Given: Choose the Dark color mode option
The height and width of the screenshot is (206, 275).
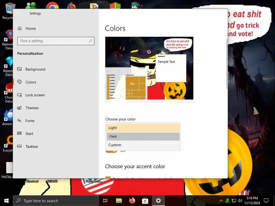Looking at the screenshot, I should pos(143,136).
